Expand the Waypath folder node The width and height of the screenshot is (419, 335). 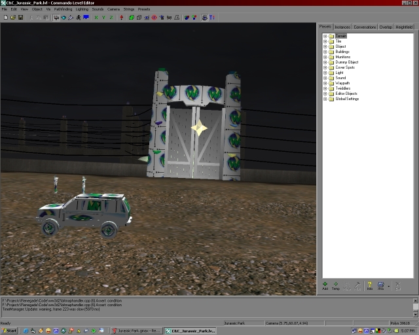click(x=325, y=83)
